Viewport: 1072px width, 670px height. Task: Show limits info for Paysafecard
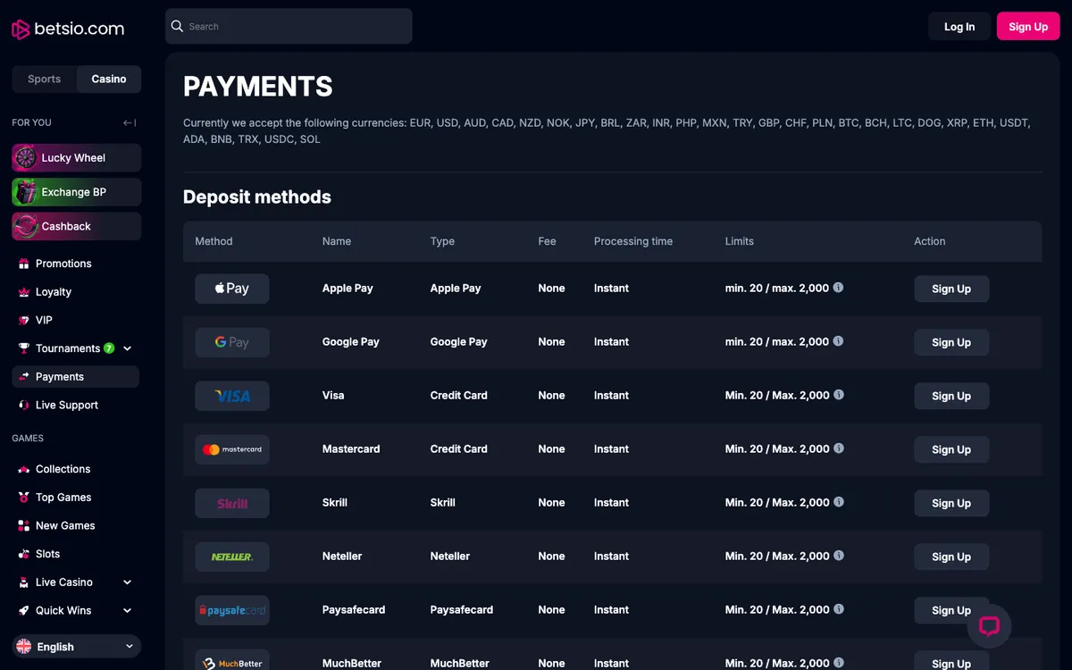point(838,609)
